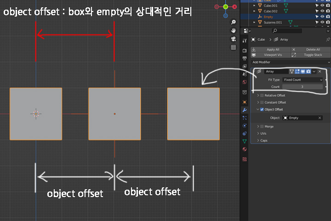Click Delete All modifiers button

[310, 49]
